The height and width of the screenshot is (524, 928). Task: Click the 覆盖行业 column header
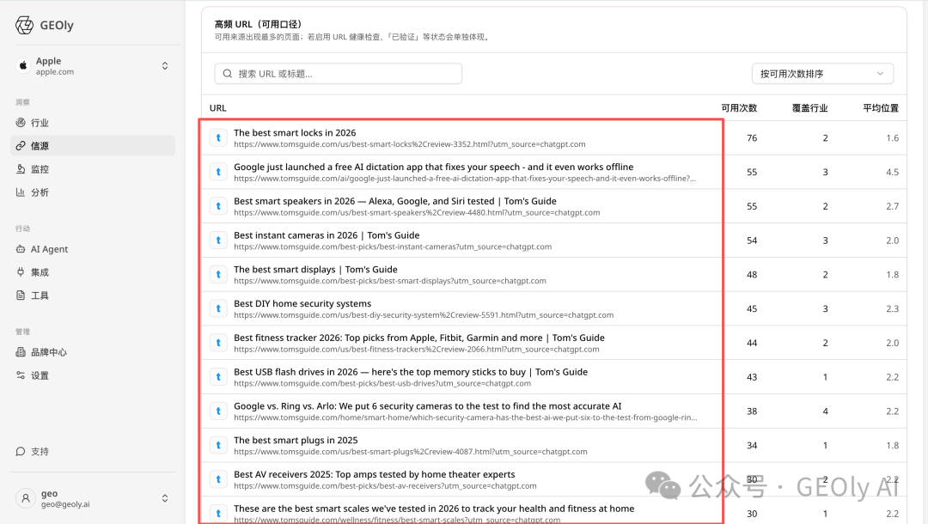click(809, 108)
